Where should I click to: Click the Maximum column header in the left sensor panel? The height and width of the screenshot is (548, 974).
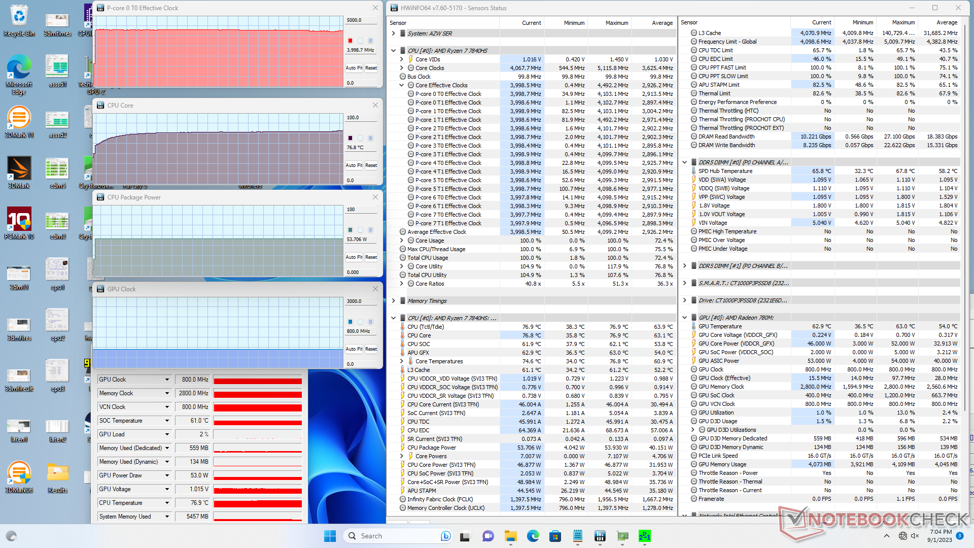tap(616, 23)
